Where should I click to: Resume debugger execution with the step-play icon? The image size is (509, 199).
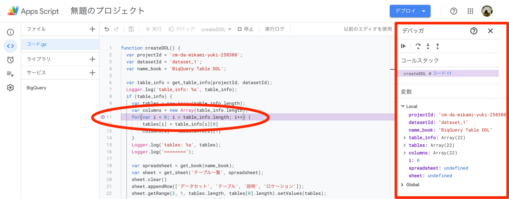click(x=403, y=46)
